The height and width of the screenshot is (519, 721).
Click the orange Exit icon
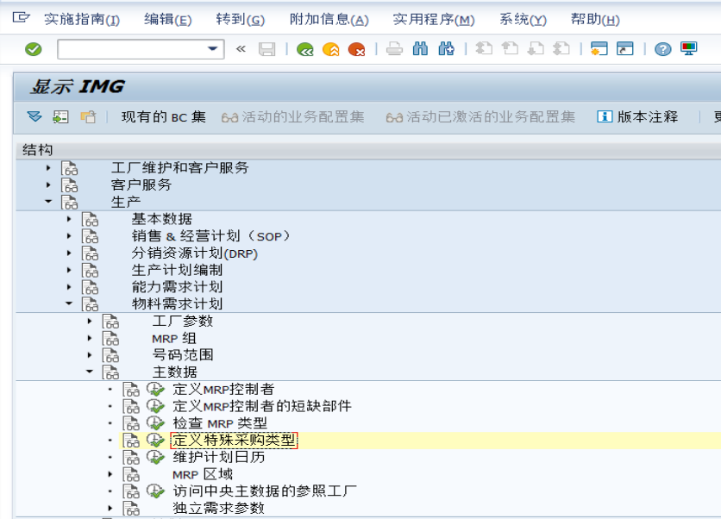click(x=331, y=49)
